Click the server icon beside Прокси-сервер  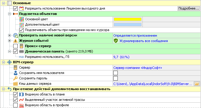click(21, 46)
